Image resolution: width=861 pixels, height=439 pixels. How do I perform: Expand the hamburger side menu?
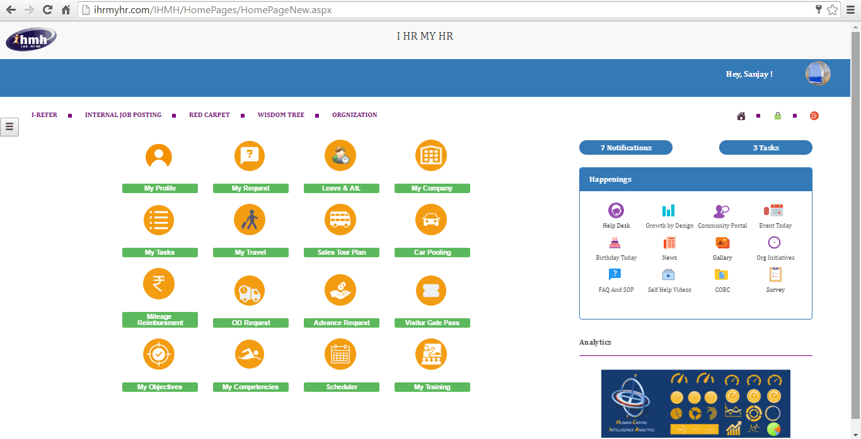9,126
